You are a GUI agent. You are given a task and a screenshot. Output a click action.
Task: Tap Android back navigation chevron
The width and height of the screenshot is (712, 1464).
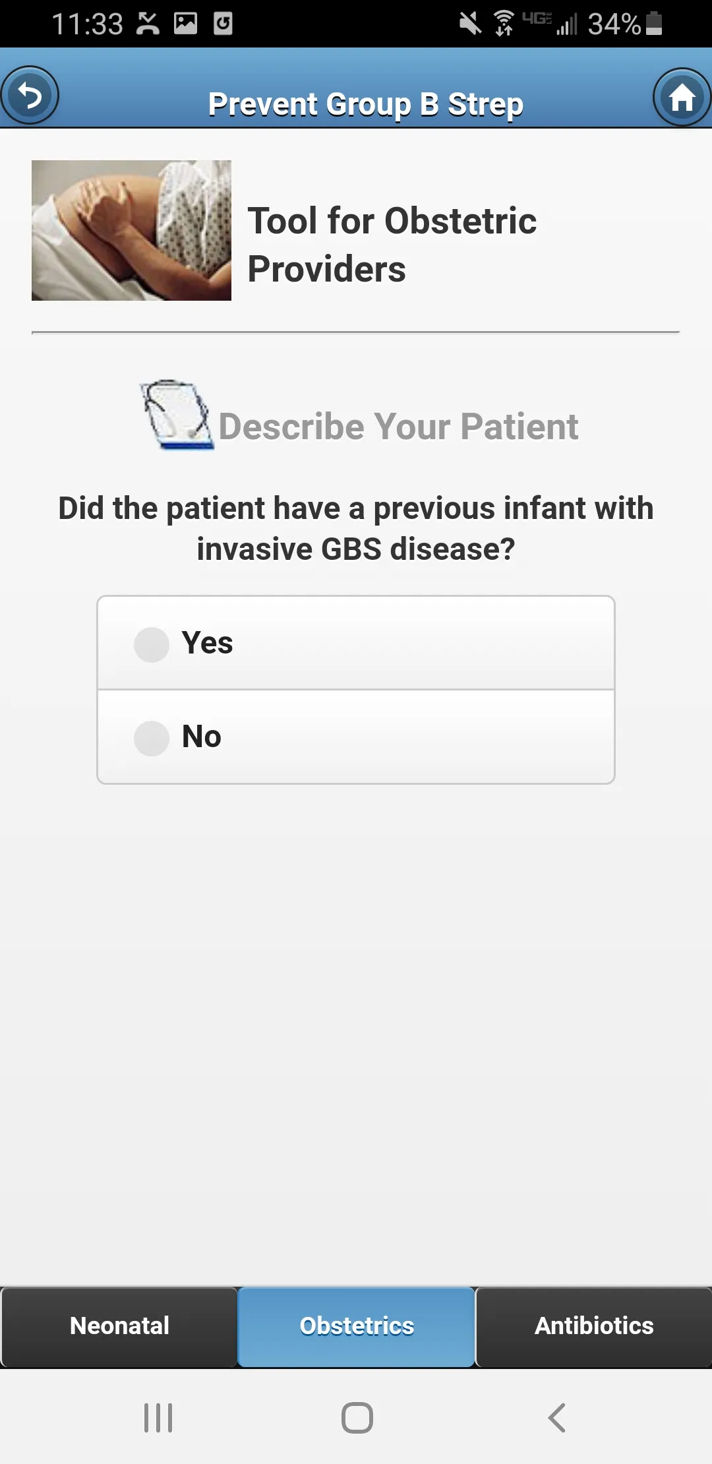pos(557,1417)
